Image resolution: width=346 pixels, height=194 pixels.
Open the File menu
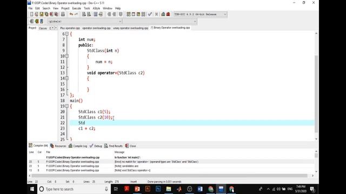tap(30, 9)
